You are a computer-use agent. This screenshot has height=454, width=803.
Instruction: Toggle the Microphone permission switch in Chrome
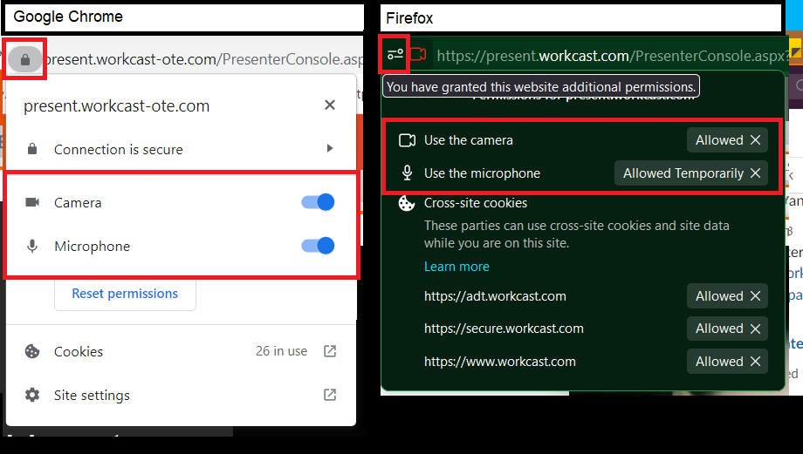318,246
